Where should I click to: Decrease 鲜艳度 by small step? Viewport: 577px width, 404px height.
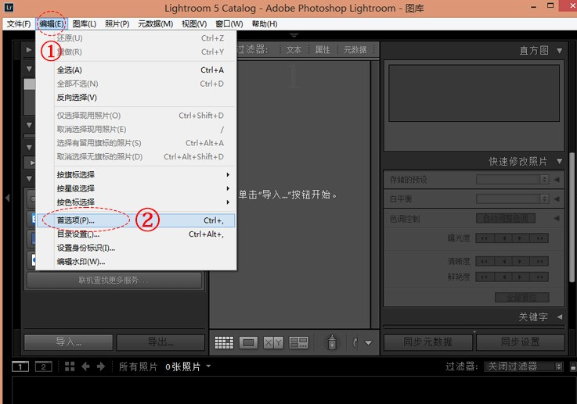coord(503,277)
